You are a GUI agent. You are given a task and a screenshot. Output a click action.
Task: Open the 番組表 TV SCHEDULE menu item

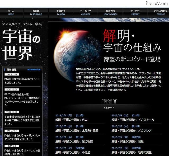point(36,13)
